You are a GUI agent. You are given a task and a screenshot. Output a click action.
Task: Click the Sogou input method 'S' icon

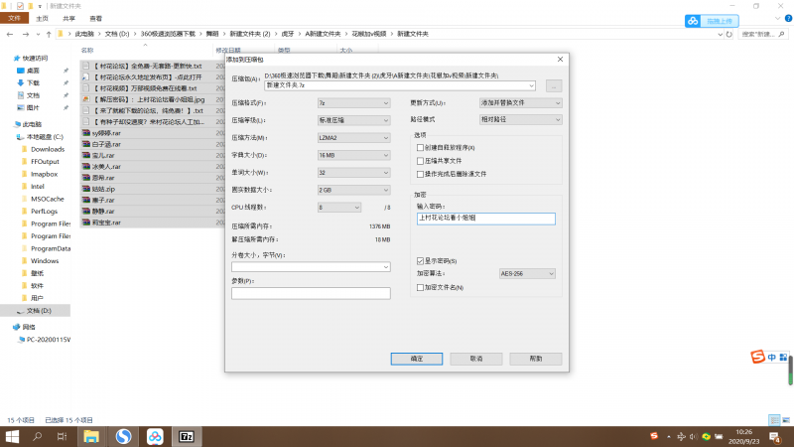[x=757, y=358]
